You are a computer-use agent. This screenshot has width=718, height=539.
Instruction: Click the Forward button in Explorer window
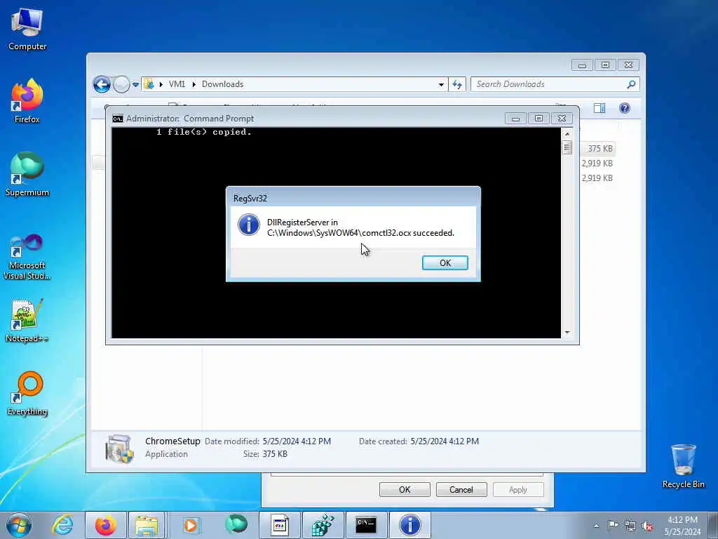[x=121, y=84]
